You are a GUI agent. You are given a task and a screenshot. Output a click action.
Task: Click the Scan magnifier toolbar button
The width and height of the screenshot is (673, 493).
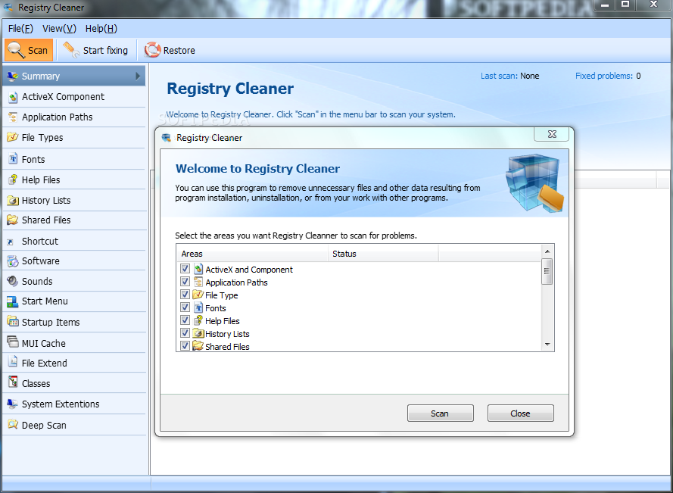(x=28, y=50)
